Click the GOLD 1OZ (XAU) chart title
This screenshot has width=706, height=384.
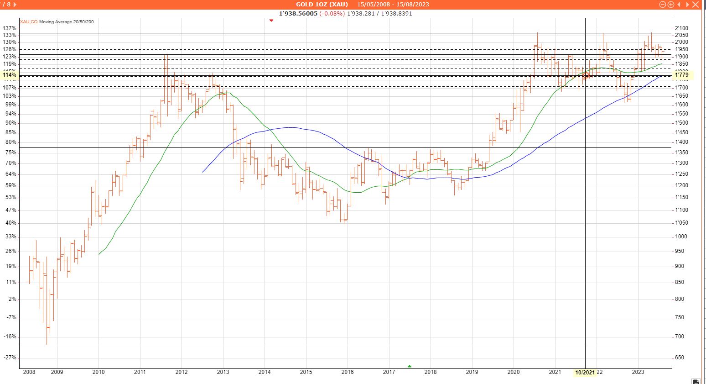[322, 5]
